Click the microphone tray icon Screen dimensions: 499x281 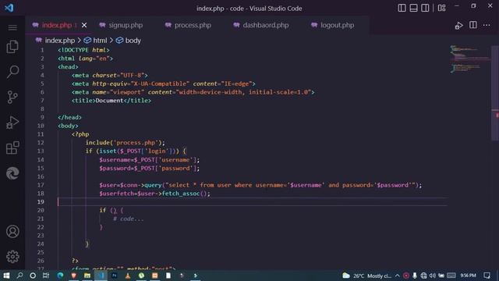pos(415,276)
